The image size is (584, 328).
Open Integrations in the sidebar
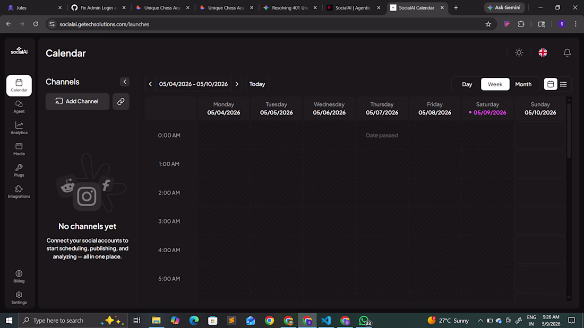(x=19, y=191)
